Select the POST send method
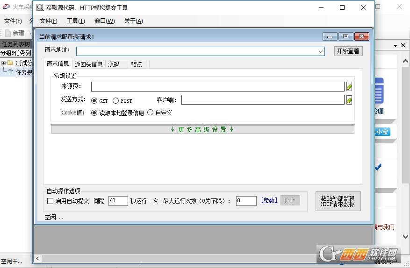 pyautogui.click(x=116, y=100)
